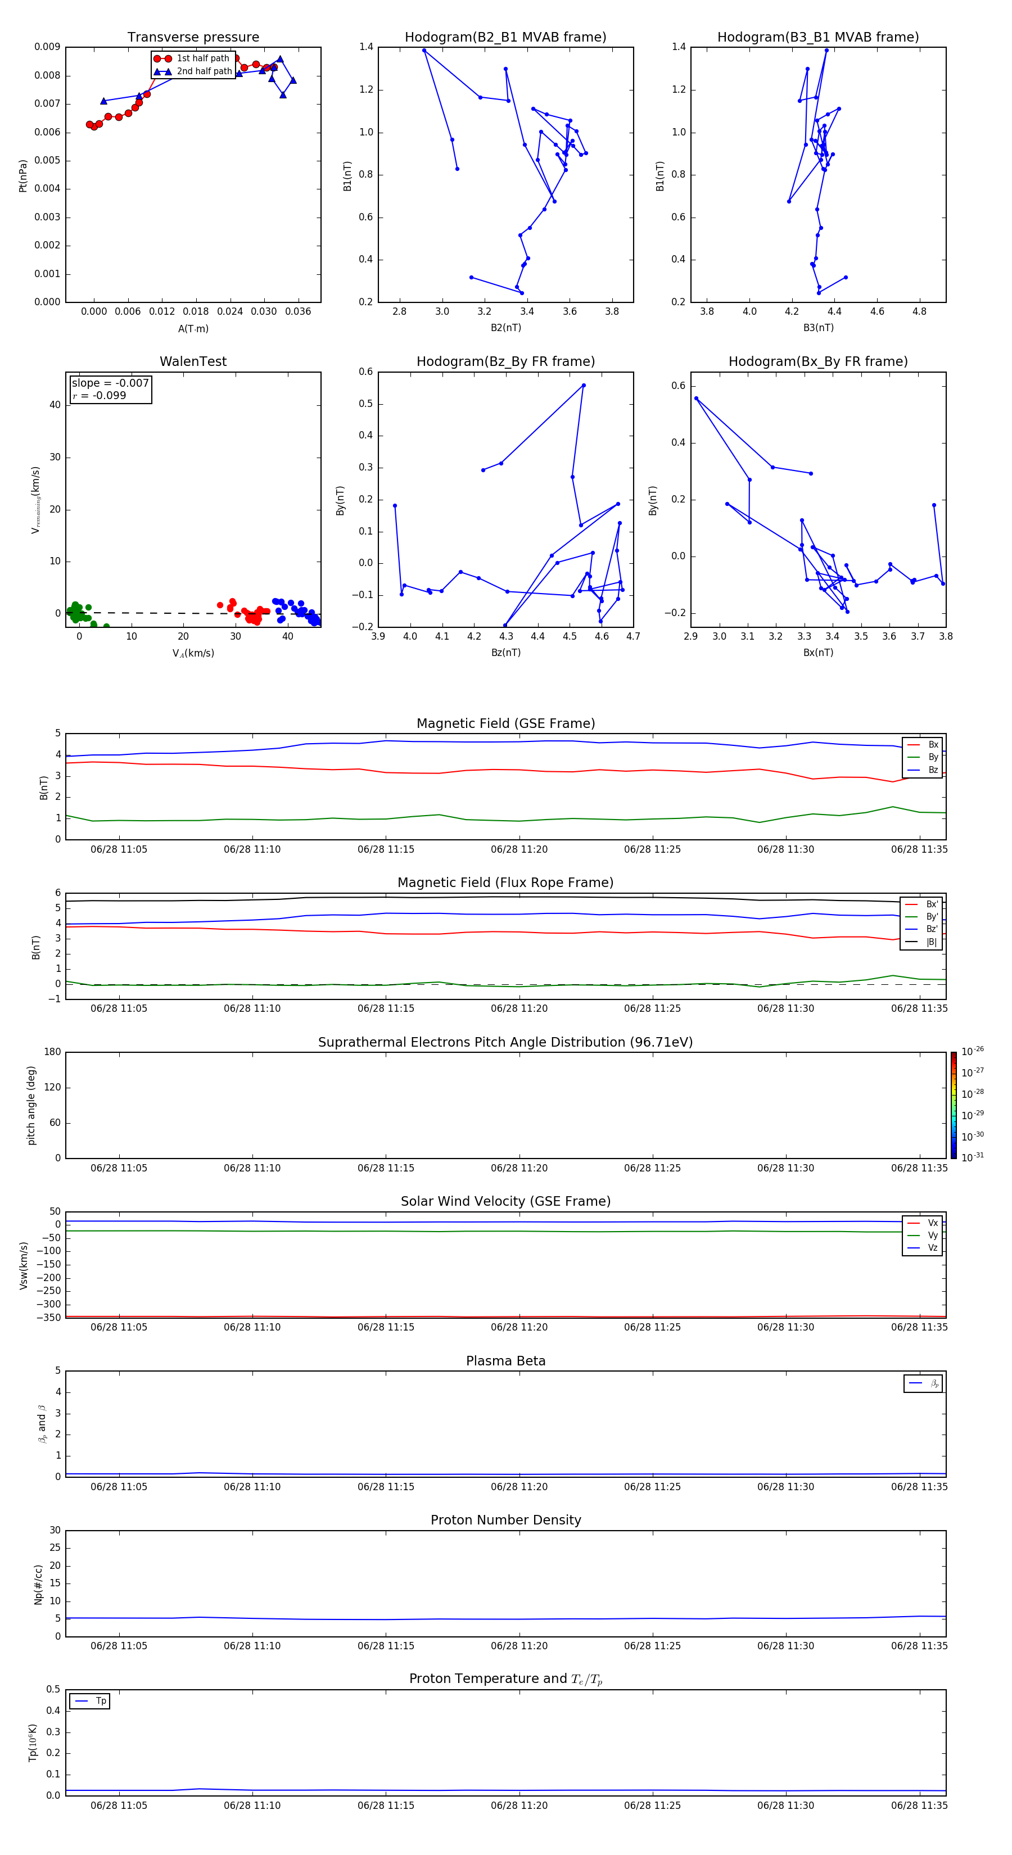This screenshot has height=1855, width=1012.
Task: Select the "Hodogram(B3_B1 MVAB frame)" title
Action: click(x=818, y=38)
